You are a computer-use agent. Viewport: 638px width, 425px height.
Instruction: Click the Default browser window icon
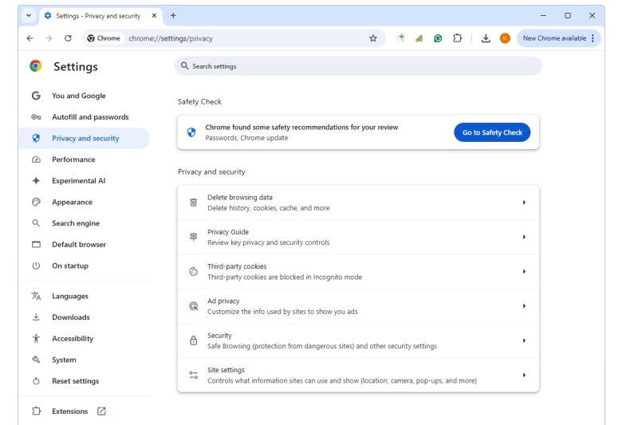[x=36, y=245]
